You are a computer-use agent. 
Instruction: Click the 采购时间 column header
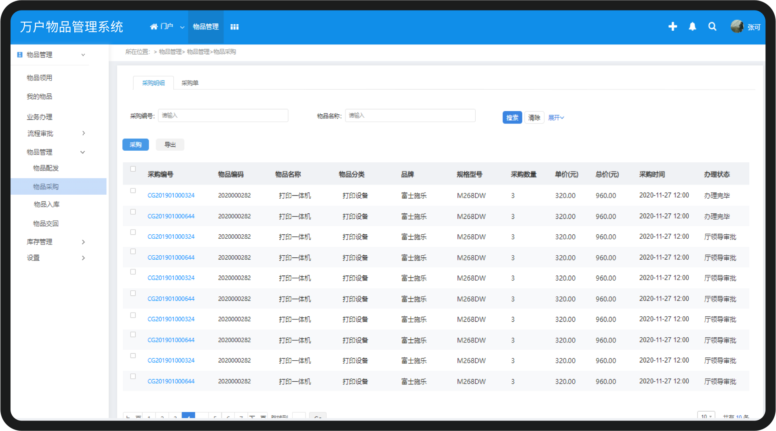pyautogui.click(x=652, y=175)
